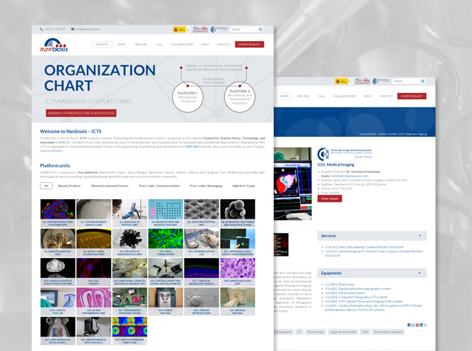Image resolution: width=472 pixels, height=351 pixels.
Task: Open the U7 Nanotechnology Unit thumbnail
Action: pos(58,242)
